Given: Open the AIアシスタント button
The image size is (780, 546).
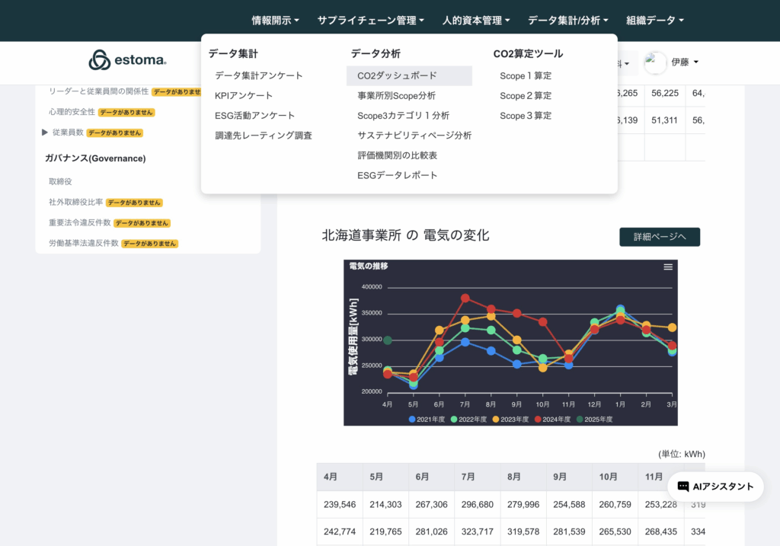Looking at the screenshot, I should (x=715, y=487).
